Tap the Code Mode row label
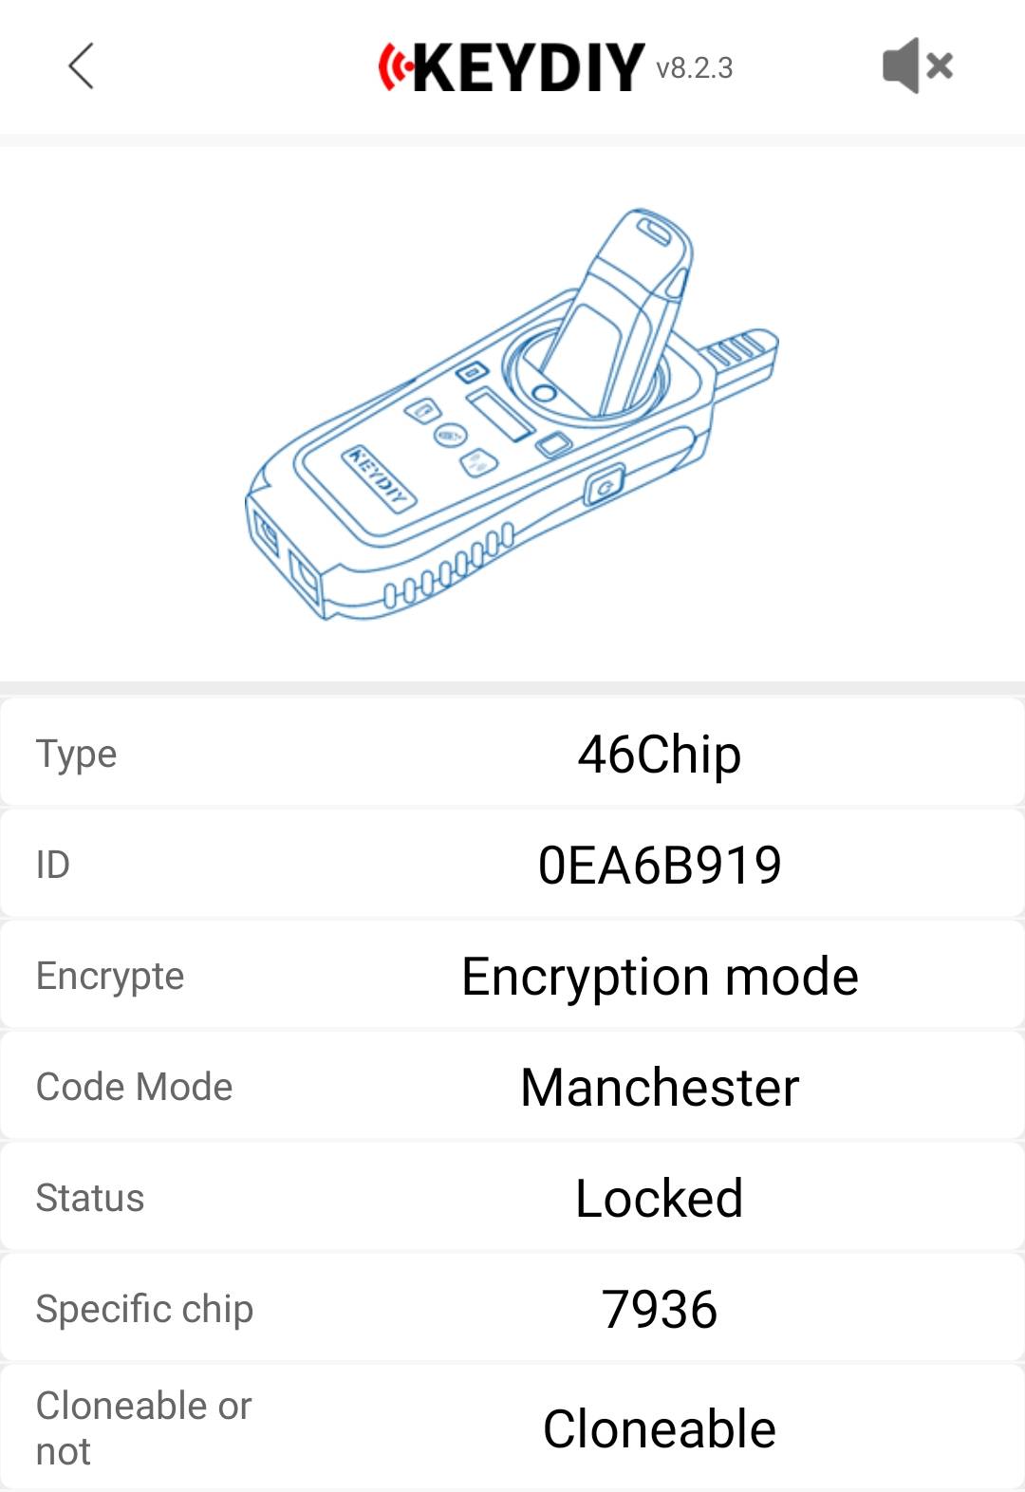 coord(134,1087)
